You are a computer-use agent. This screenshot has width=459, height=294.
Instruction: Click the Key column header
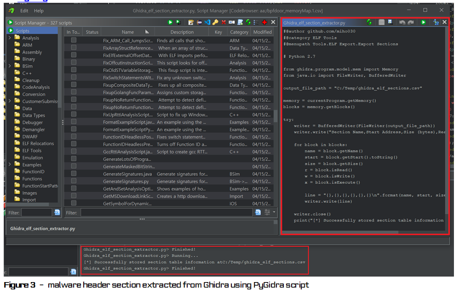218,32
